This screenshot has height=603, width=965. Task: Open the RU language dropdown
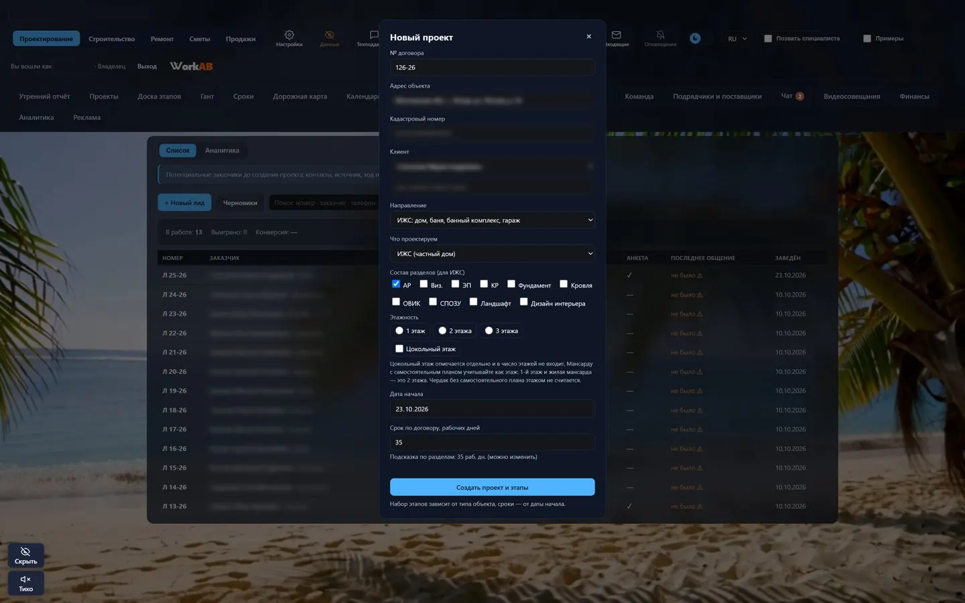[737, 39]
